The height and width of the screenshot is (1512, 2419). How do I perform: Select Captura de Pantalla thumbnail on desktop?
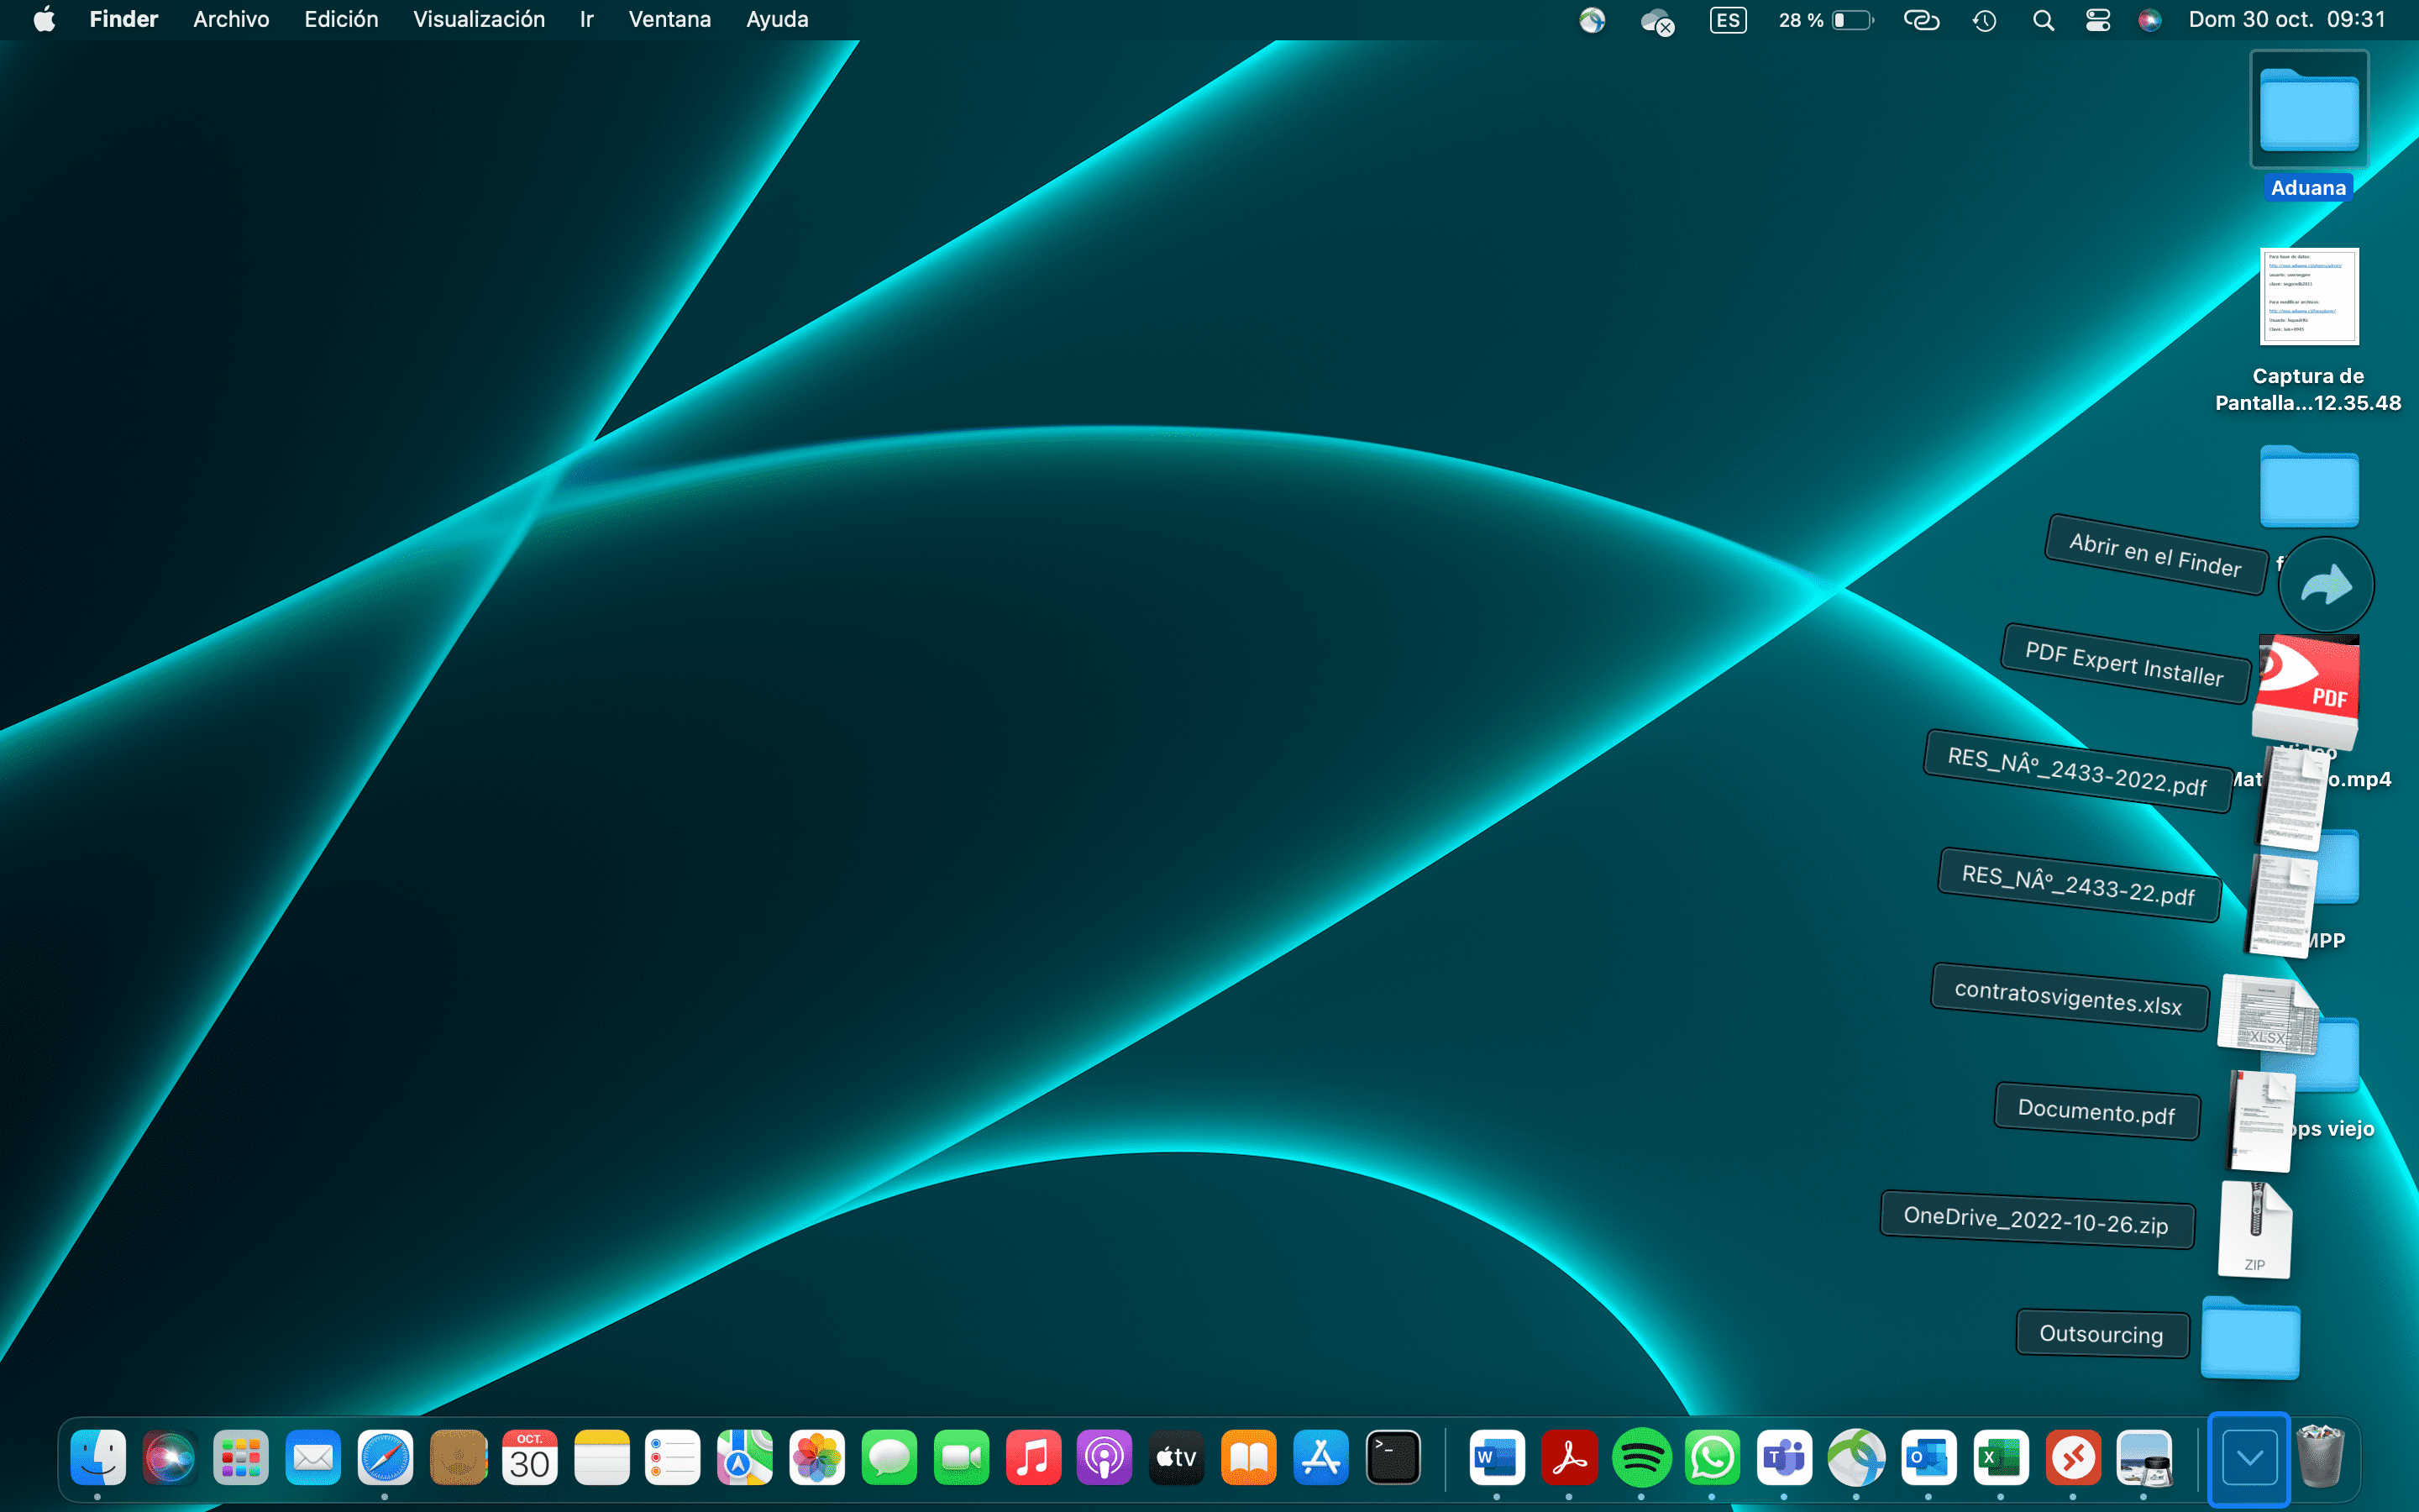point(2308,297)
